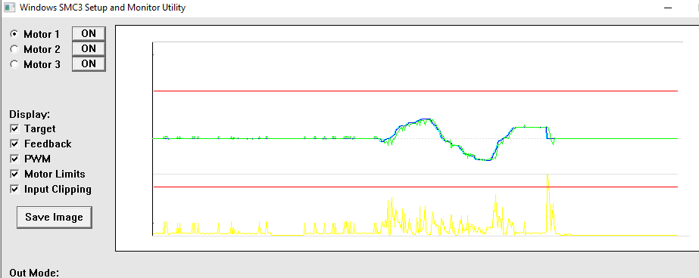Click the Save Image button
699x278 pixels.
pyautogui.click(x=55, y=217)
